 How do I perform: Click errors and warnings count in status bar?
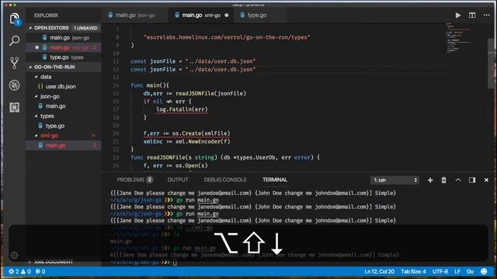tap(19, 271)
